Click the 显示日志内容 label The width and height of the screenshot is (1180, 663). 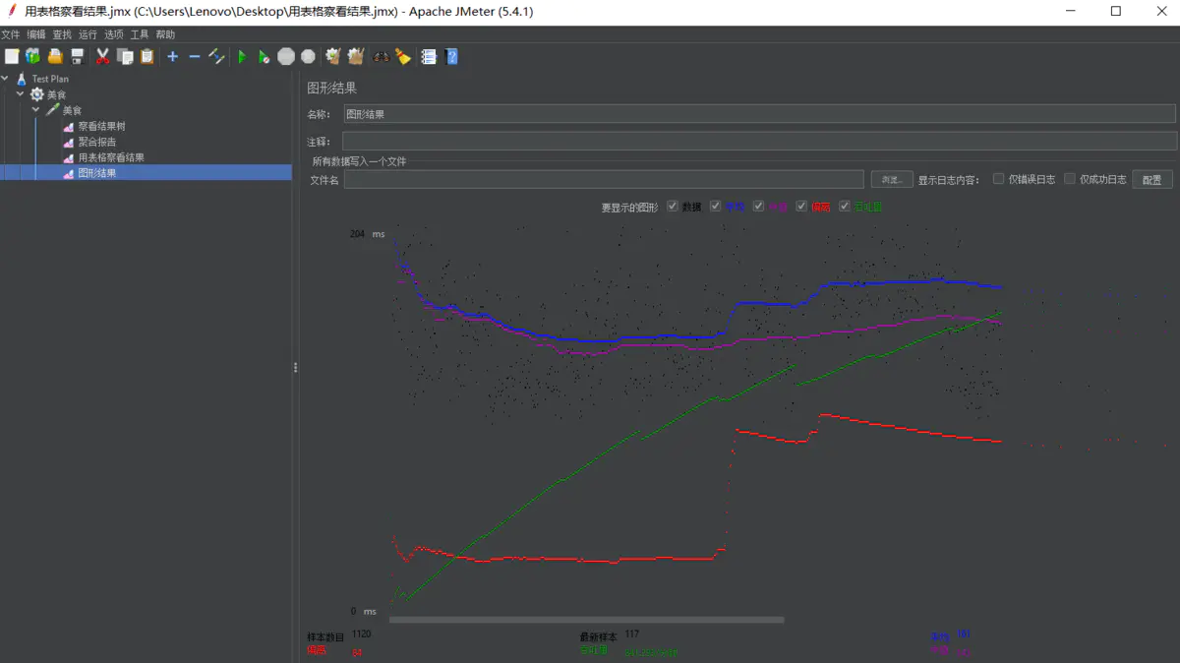(x=949, y=180)
